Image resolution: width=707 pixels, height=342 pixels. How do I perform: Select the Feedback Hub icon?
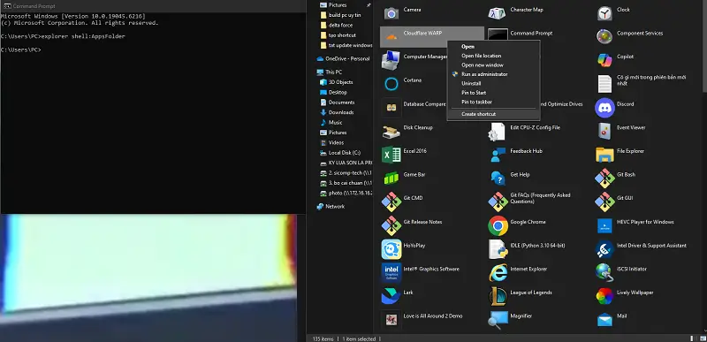tap(498, 155)
